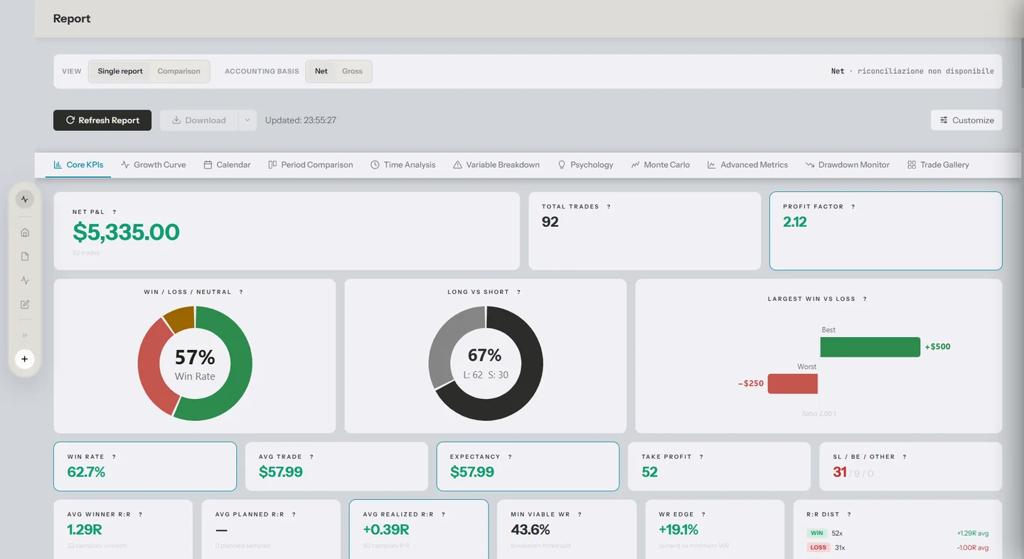Click the question mark beside Take Profit
Image resolution: width=1024 pixels, height=559 pixels.
[701, 457]
